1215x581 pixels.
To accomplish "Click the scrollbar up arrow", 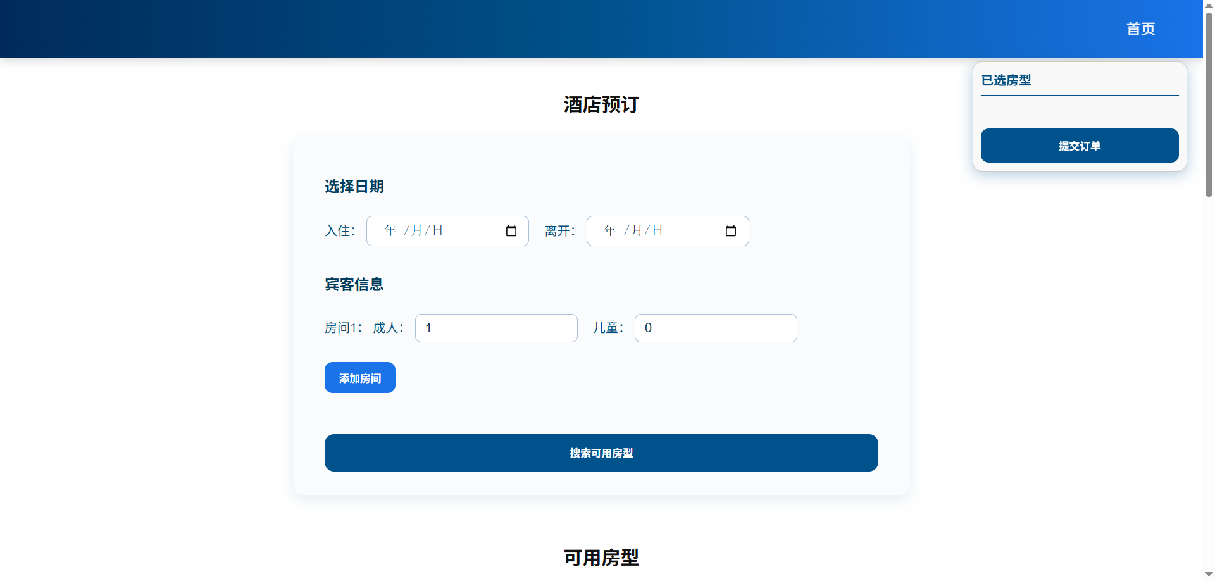I will pyautogui.click(x=1208, y=5).
